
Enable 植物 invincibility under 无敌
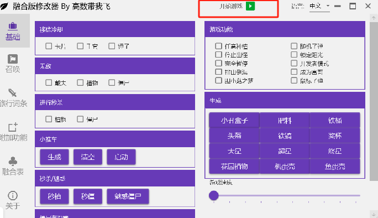point(80,82)
